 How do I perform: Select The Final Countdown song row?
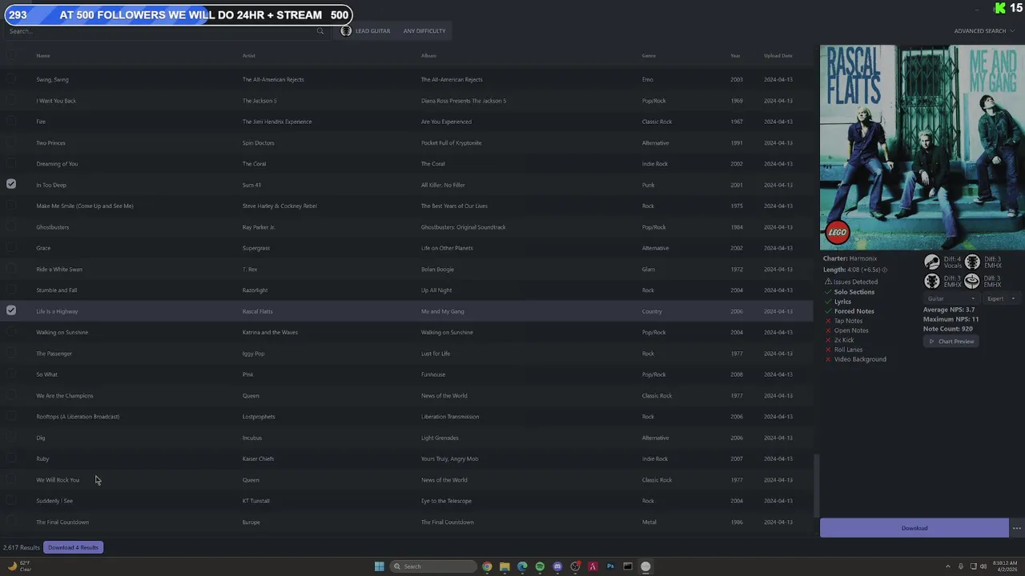[x=407, y=522]
